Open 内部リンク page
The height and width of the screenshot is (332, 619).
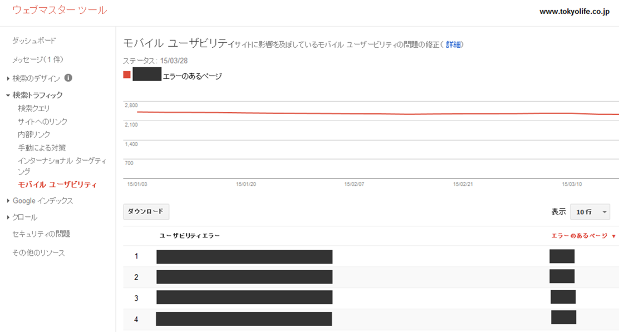pyautogui.click(x=34, y=135)
